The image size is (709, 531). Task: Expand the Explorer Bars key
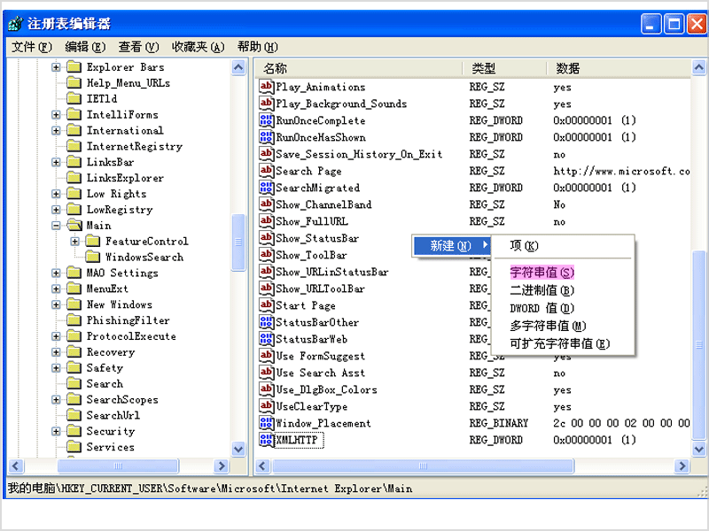coord(56,67)
